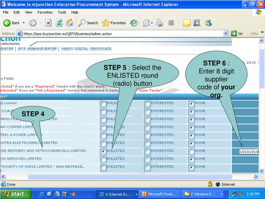Click the page icon beside the URL
Screen dimensions: 265x199
click(x=20, y=34)
